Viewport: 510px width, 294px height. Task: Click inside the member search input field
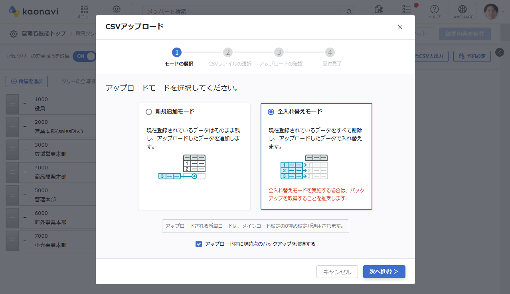pyautogui.click(x=239, y=11)
